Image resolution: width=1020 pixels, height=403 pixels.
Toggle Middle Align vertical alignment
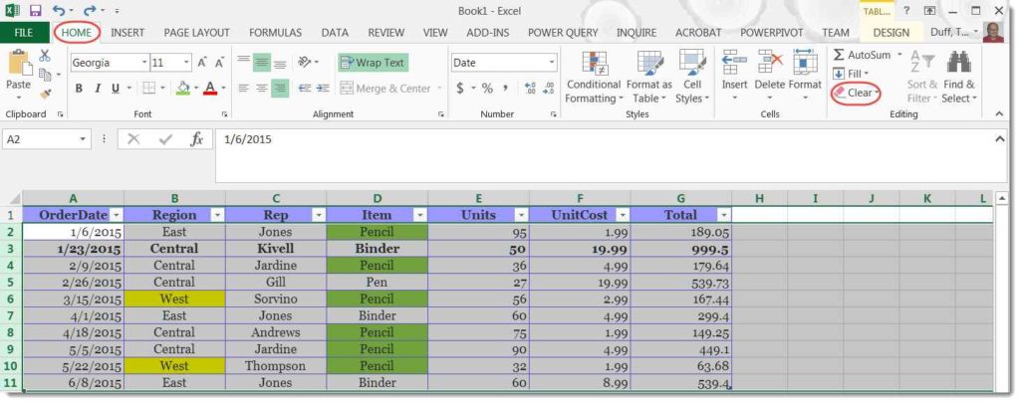click(262, 63)
